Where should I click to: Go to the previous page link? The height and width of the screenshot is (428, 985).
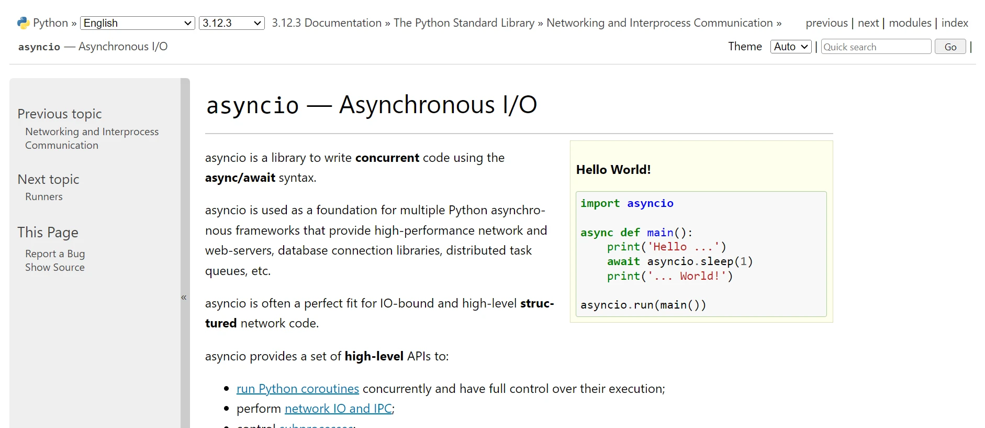[826, 23]
